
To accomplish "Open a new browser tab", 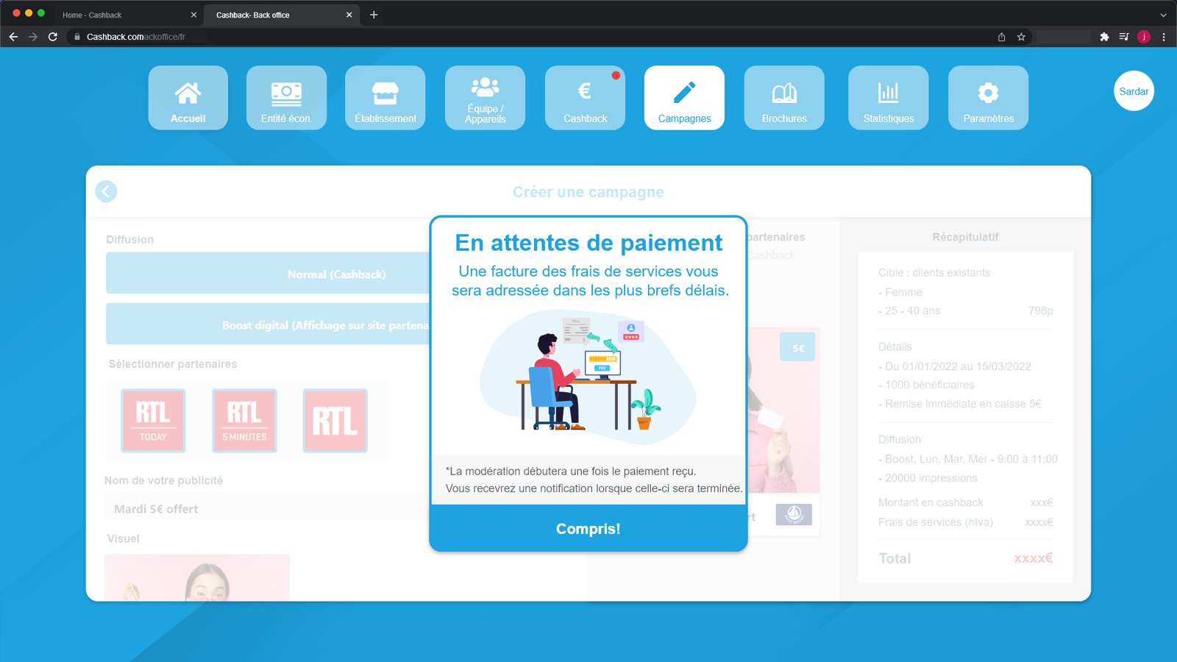I will pos(374,15).
